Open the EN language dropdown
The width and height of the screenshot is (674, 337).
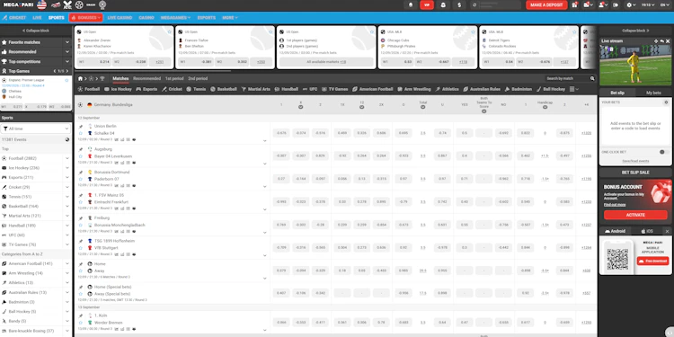pos(664,5)
